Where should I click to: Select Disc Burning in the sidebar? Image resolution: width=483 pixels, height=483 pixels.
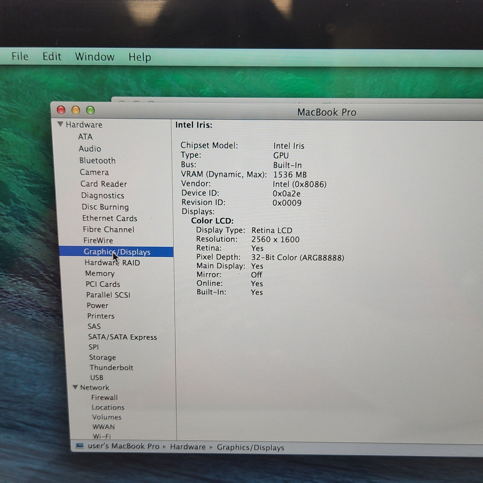pyautogui.click(x=105, y=207)
